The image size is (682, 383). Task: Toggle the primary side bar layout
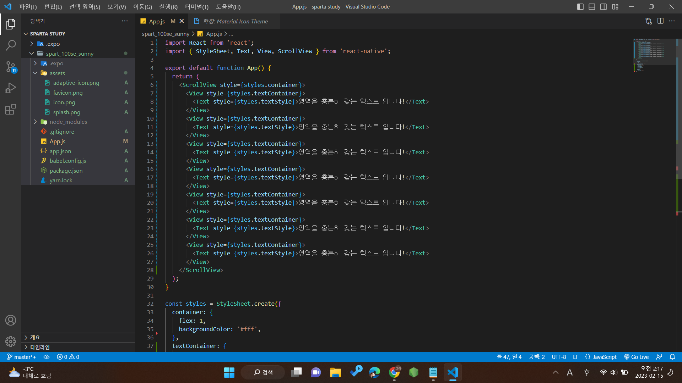tap(580, 7)
